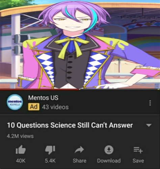Like the video with thumbs up icon
The height and width of the screenshot is (169, 160).
click(21, 150)
